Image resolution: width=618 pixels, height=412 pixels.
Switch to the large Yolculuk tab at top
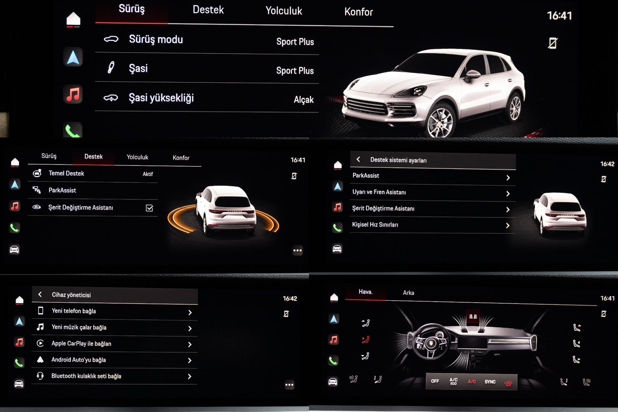[x=283, y=11]
